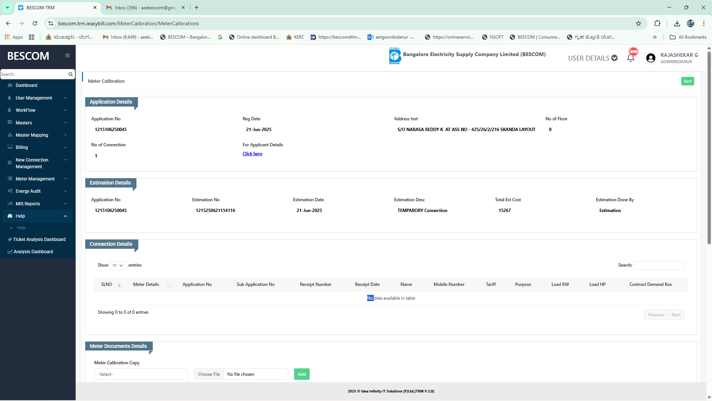Bookmark this page with star icon

pos(639,23)
